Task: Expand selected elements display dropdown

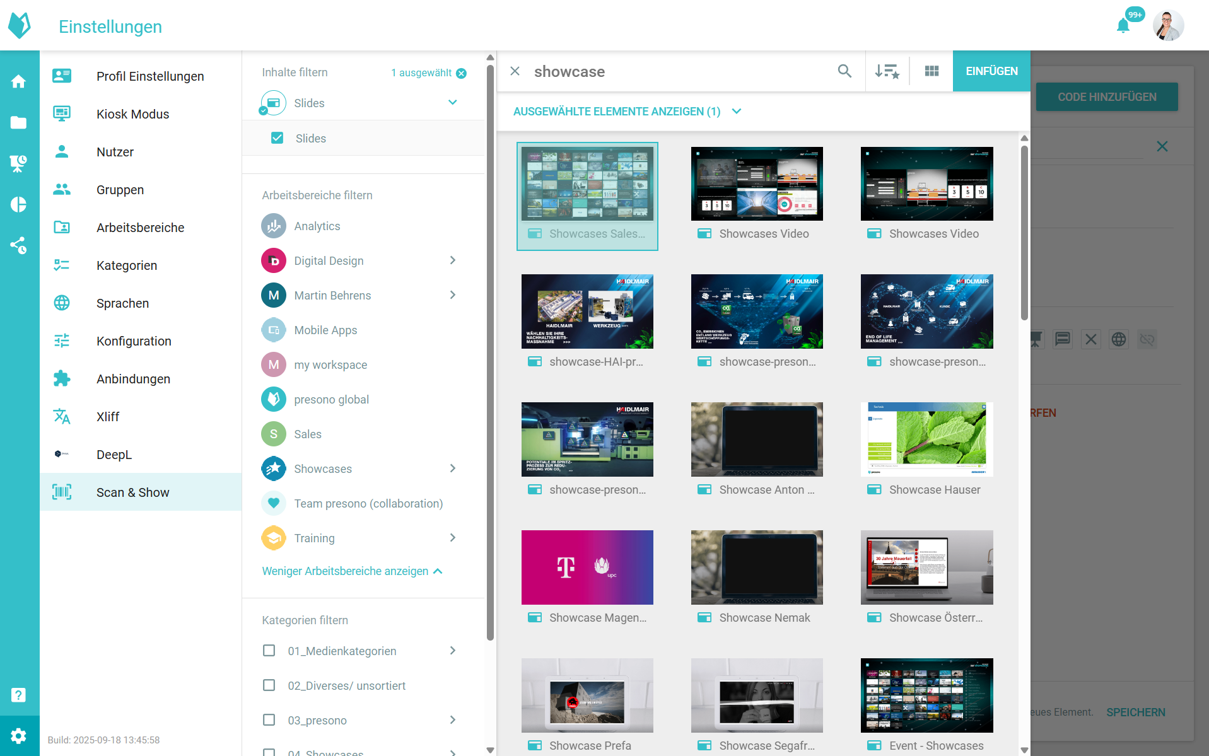Action: click(736, 112)
